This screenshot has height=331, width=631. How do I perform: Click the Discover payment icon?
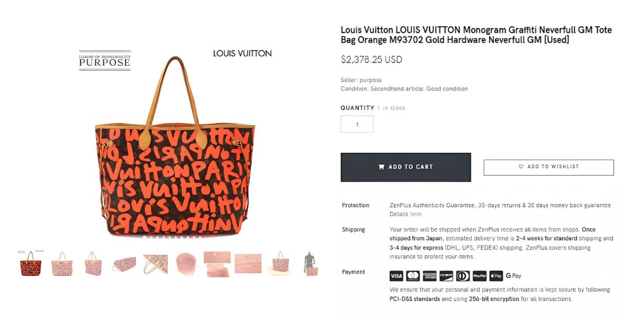pos(446,276)
